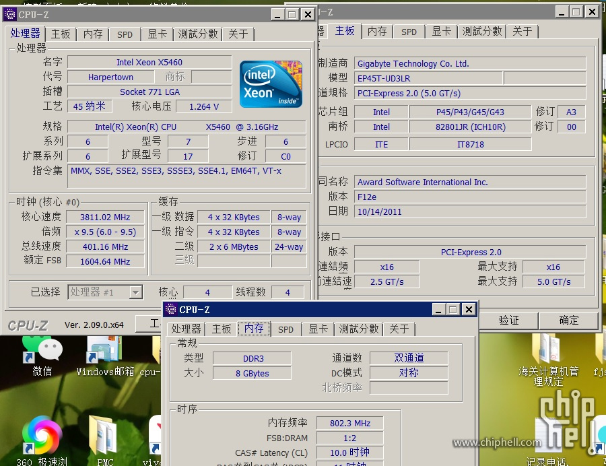Click the DDR3 memory type value
Image resolution: width=606 pixels, height=466 pixels.
[x=252, y=358]
